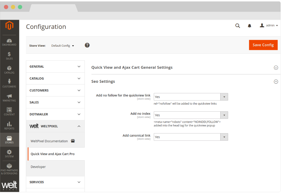This screenshot has height=193, width=291.
Task: Click the Magento logo icon
Action: pos(9,26)
